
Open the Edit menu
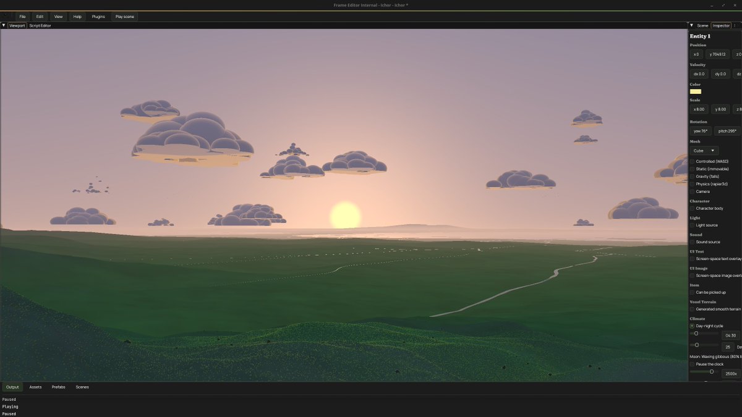40,17
